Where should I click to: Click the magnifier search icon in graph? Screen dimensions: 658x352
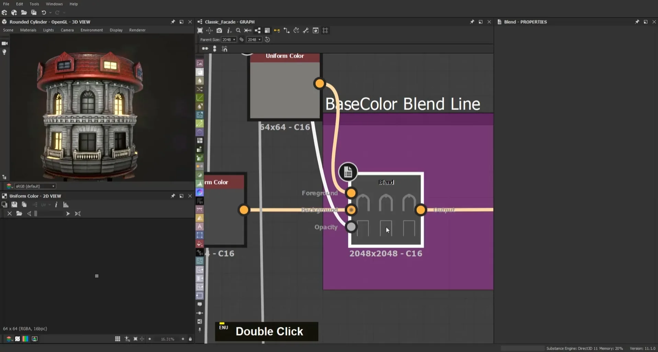coord(238,31)
